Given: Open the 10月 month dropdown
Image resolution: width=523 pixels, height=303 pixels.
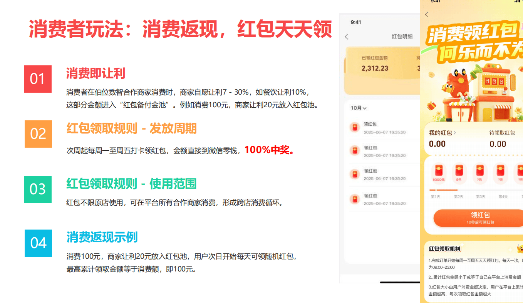Looking at the screenshot, I should click(x=358, y=108).
